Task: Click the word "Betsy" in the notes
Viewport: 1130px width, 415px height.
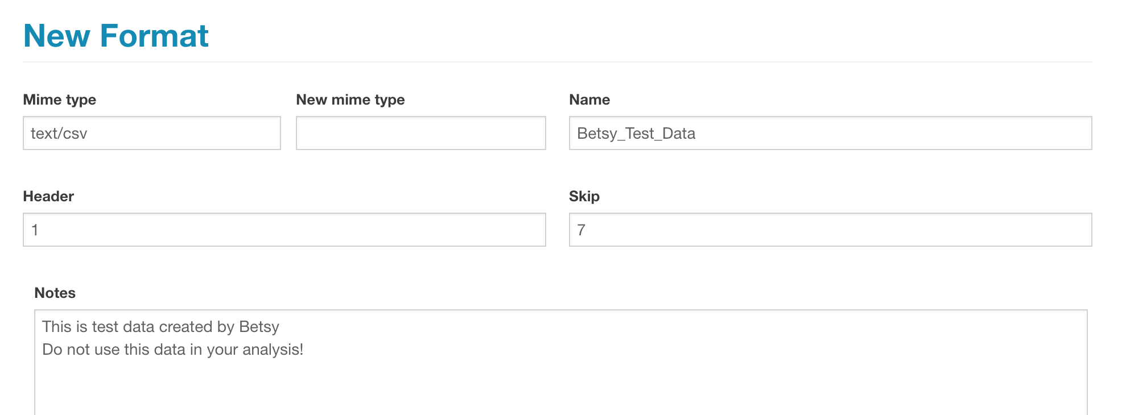Action: 259,327
